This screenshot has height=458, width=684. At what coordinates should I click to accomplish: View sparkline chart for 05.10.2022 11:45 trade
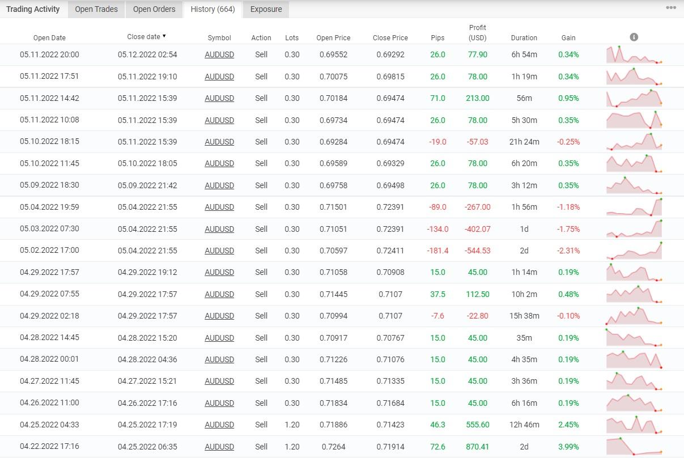click(x=634, y=163)
